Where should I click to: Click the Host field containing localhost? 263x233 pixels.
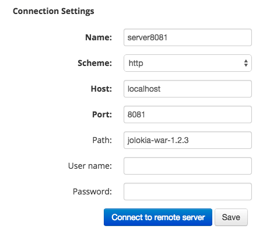(188, 89)
